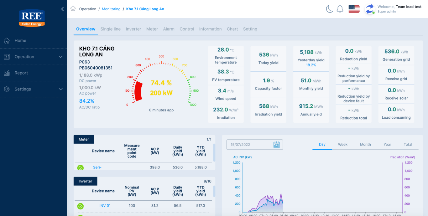Open the calendar icon next to the date
The image size is (428, 216).
pos(276,144)
